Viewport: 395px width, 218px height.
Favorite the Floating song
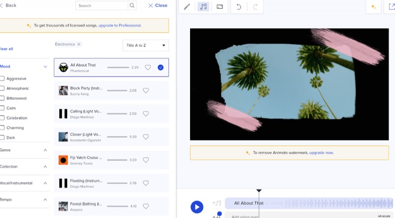click(146, 183)
